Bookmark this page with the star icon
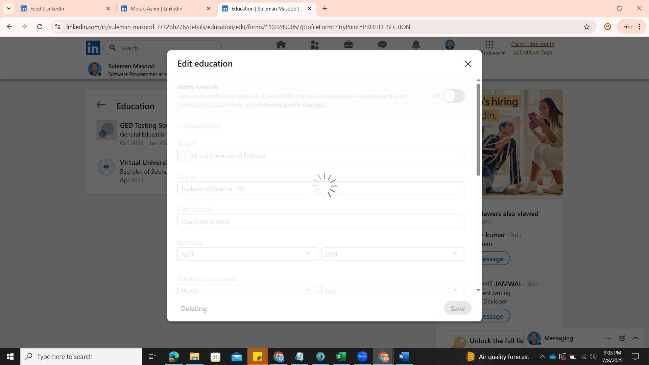The image size is (649, 365). [x=587, y=27]
